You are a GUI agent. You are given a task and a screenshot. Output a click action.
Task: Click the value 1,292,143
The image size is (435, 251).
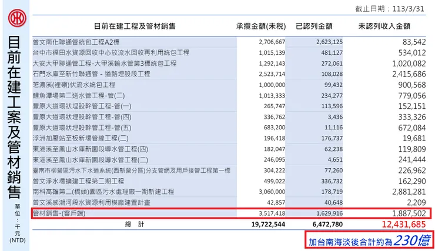272,63
